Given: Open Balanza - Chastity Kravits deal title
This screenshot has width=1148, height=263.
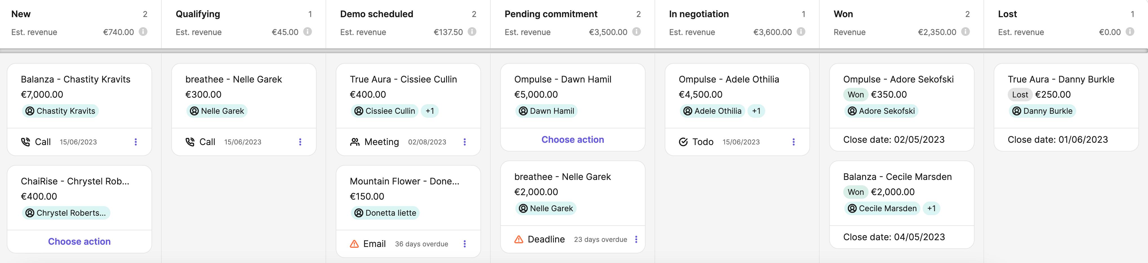Looking at the screenshot, I should (x=76, y=79).
